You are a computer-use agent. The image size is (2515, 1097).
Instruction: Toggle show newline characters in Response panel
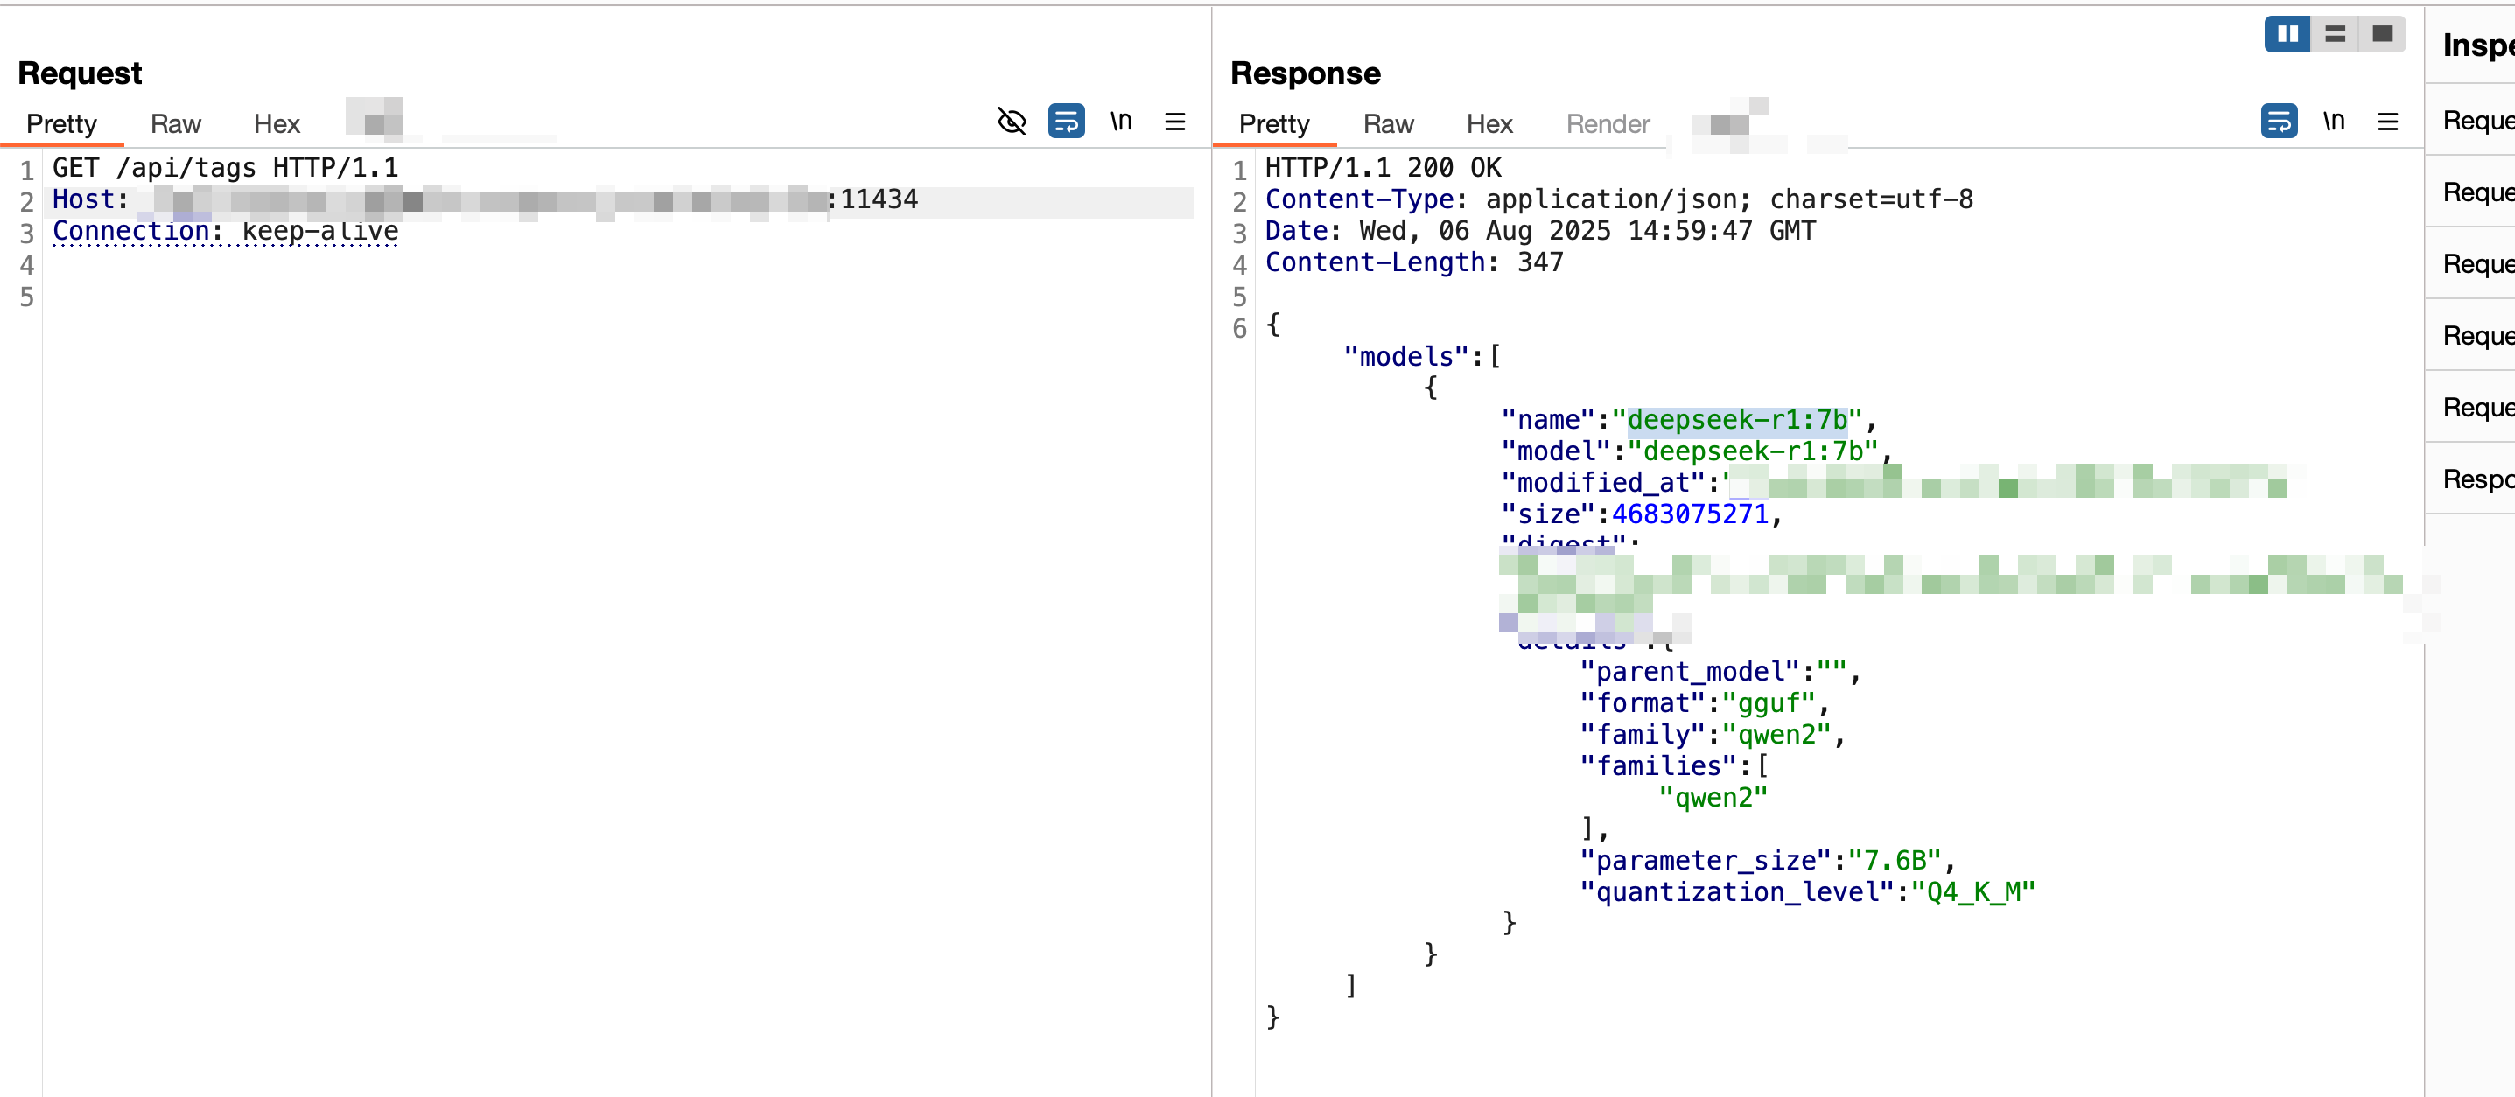2333,121
